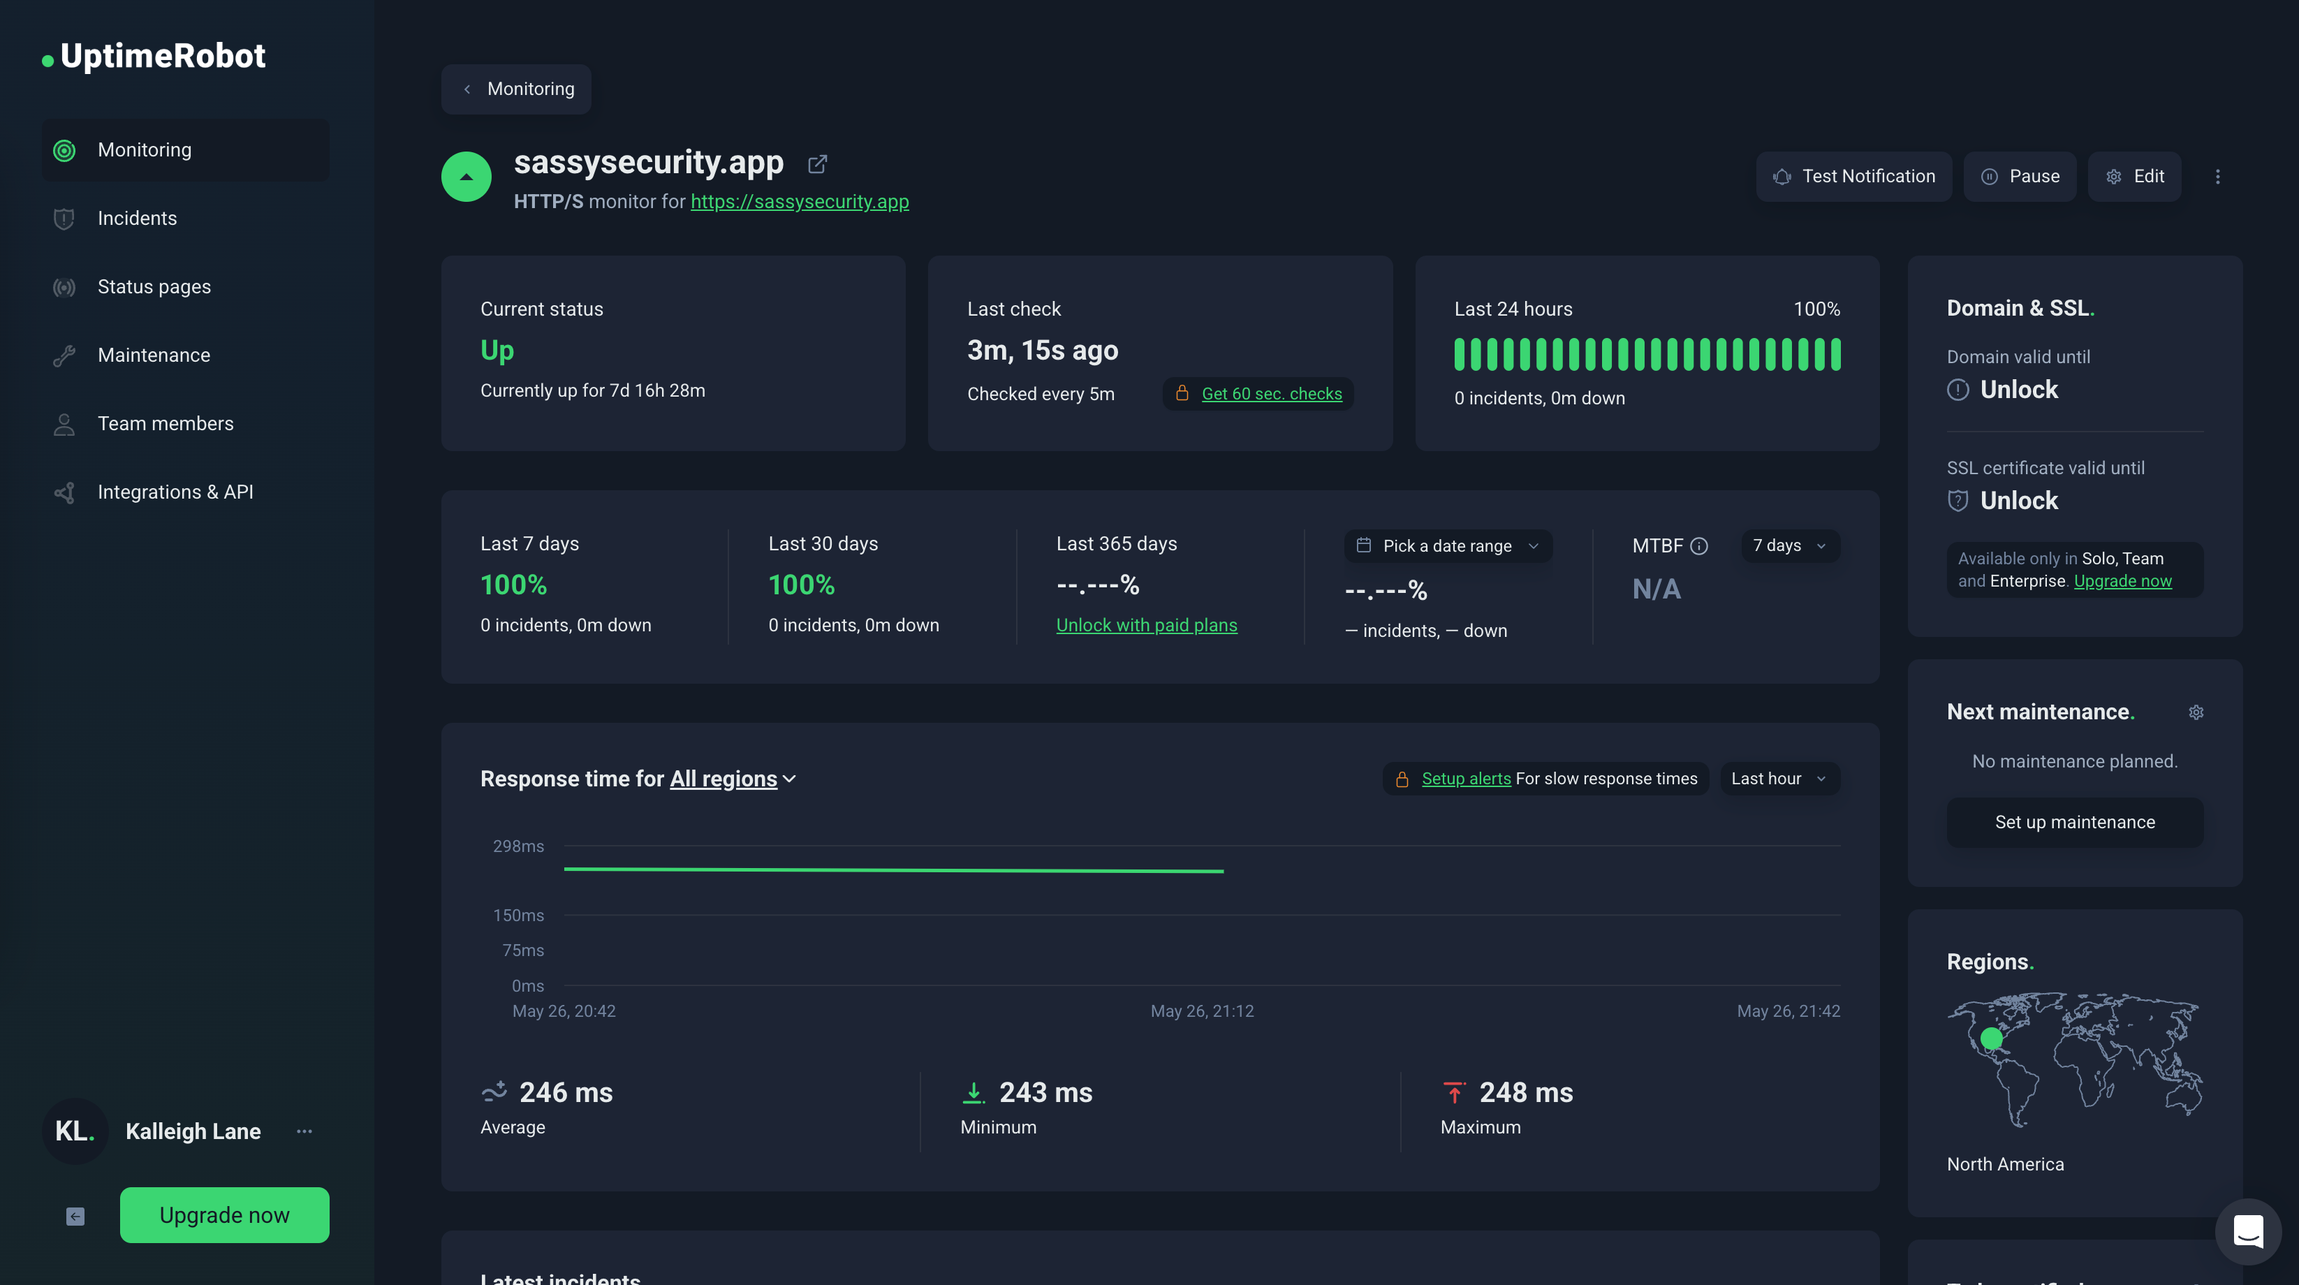Click the MTBF info icon
The height and width of the screenshot is (1285, 2299).
tap(1698, 546)
